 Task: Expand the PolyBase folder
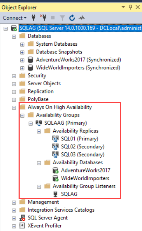click(x=14, y=100)
